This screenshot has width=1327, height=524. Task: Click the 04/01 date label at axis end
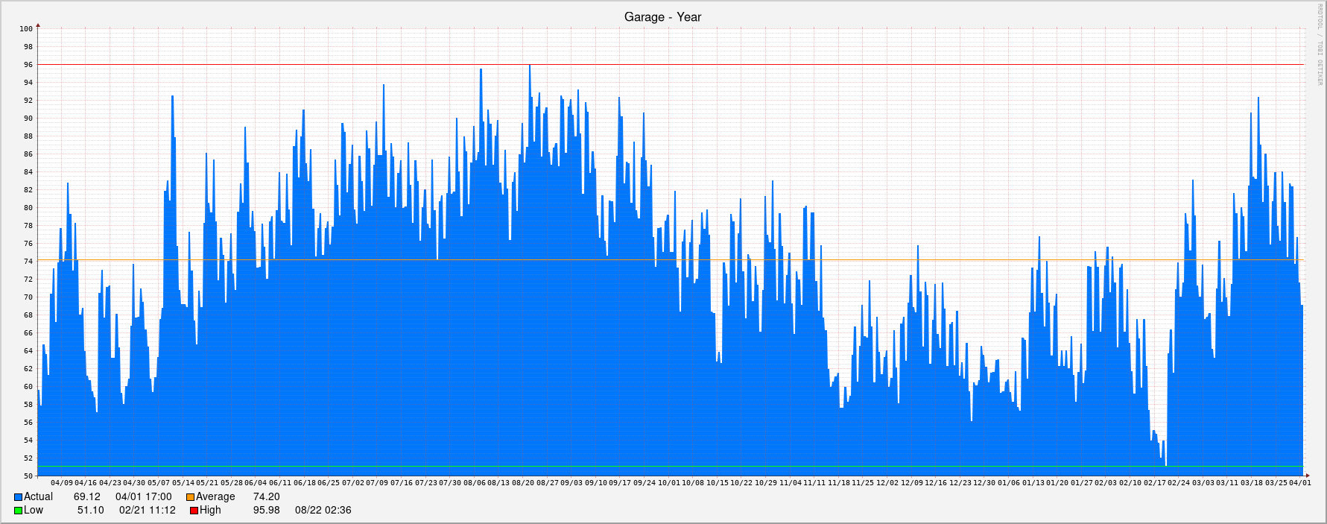tap(1300, 483)
